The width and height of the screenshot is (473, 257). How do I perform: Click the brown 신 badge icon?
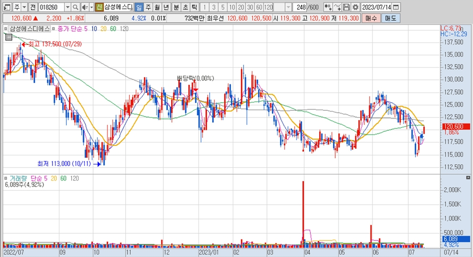coord(99,7)
